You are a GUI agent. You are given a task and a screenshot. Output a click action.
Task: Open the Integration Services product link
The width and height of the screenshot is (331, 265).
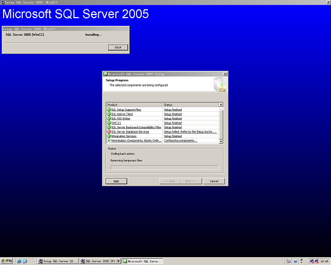124,136
